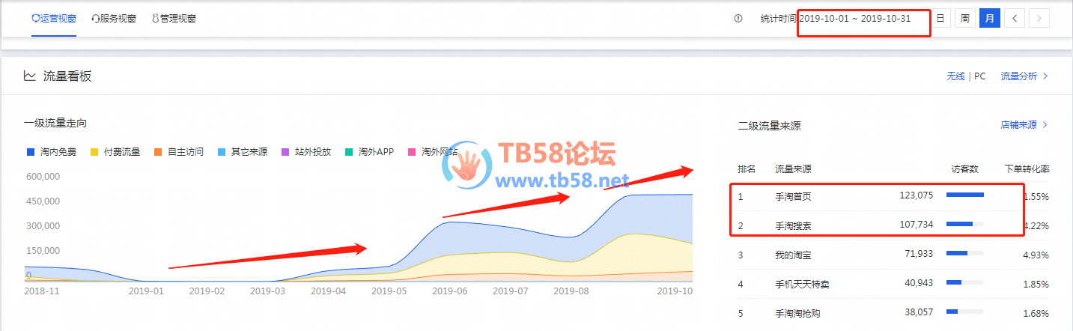
Task: Toggle the 淘外网站 legend series
Action: click(433, 152)
